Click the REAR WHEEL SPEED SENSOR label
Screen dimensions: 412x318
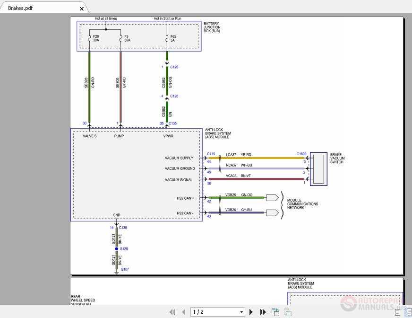pyautogui.click(x=83, y=300)
